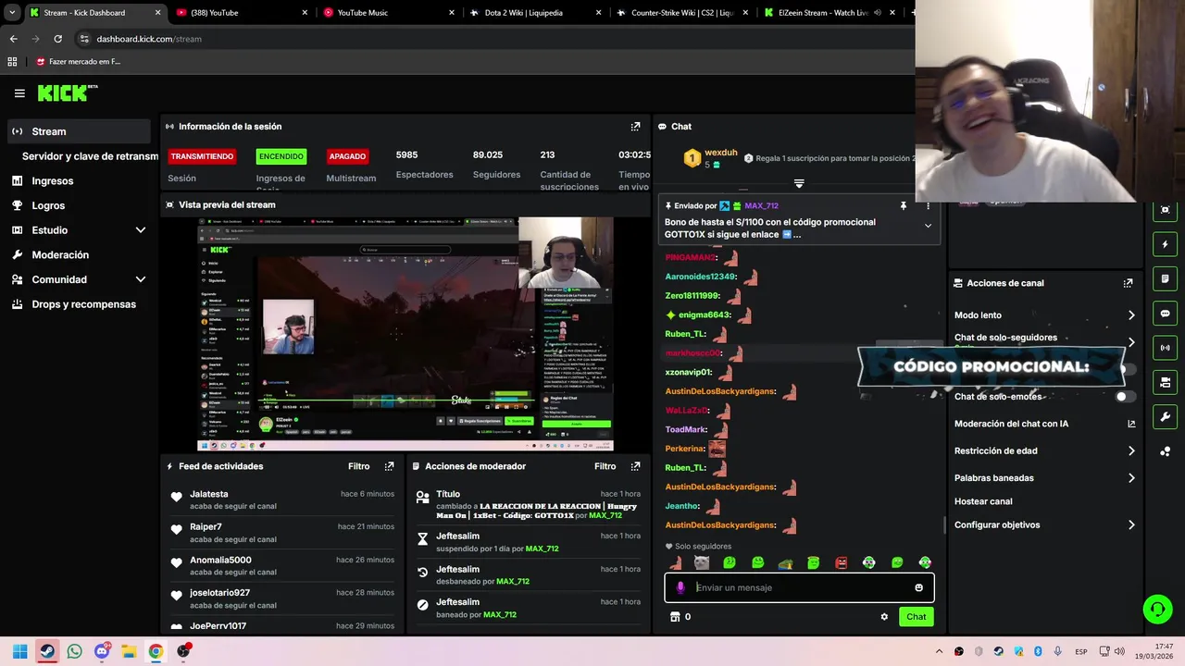Image resolution: width=1185 pixels, height=666 pixels.
Task: Open the browser tab search dropdown
Action: tap(12, 13)
